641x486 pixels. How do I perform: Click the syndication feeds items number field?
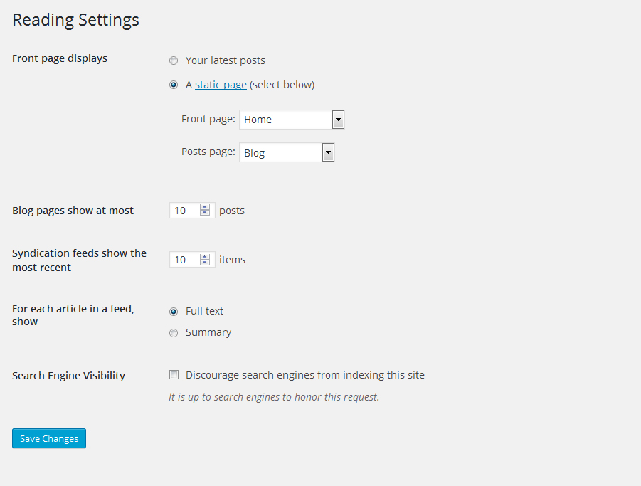[184, 260]
